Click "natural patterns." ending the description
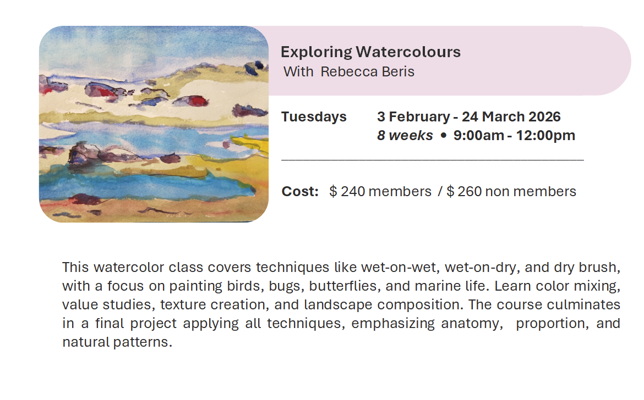Viewport: 644px width, 400px height. [117, 342]
